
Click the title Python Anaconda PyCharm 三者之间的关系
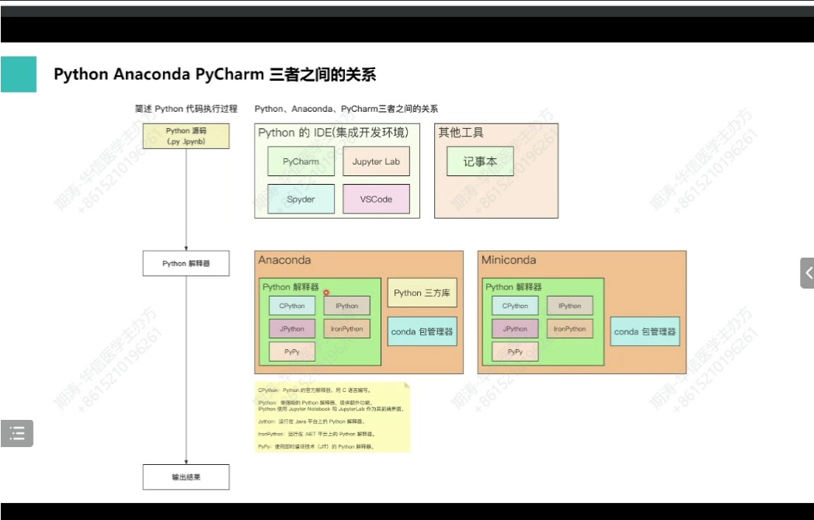215,74
